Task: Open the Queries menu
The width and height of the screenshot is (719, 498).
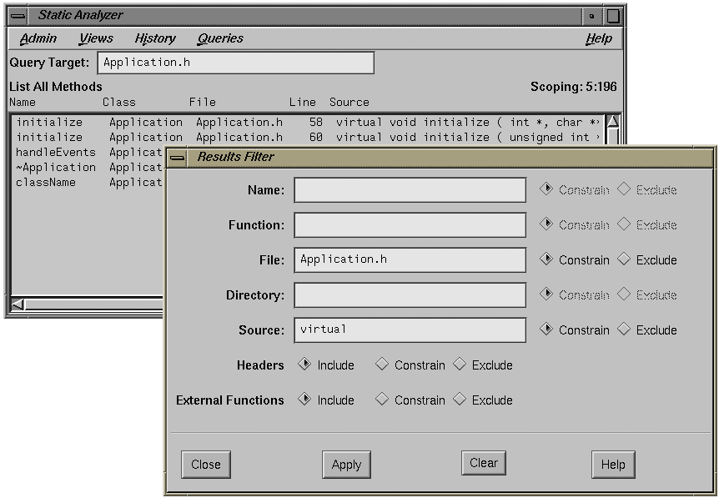Action: tap(219, 38)
